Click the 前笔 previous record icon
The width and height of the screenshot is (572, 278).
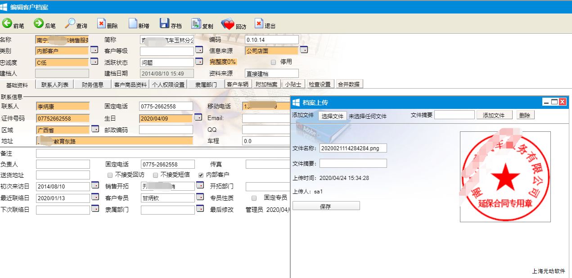(7, 24)
